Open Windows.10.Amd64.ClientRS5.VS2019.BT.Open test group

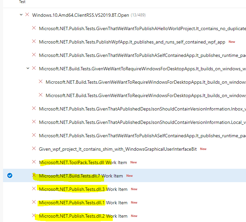(81, 15)
